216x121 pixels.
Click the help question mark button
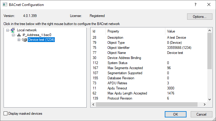[195, 4]
